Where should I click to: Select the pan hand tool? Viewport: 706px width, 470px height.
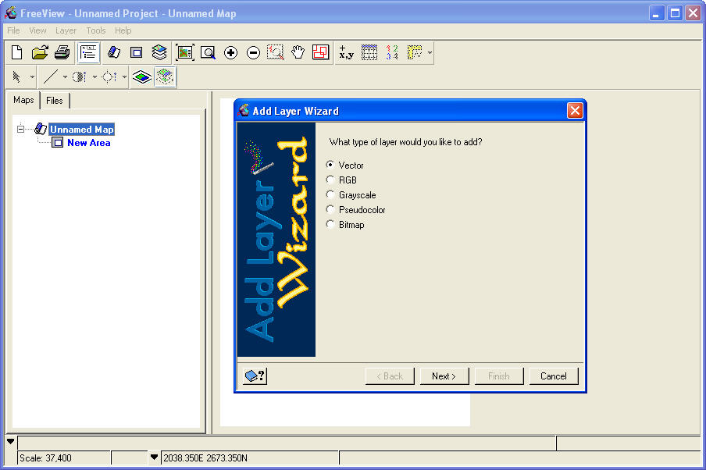pos(298,52)
